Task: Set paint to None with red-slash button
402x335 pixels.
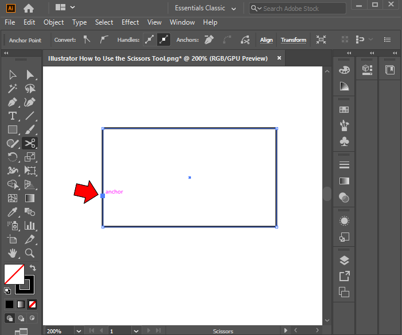Action: click(x=33, y=304)
